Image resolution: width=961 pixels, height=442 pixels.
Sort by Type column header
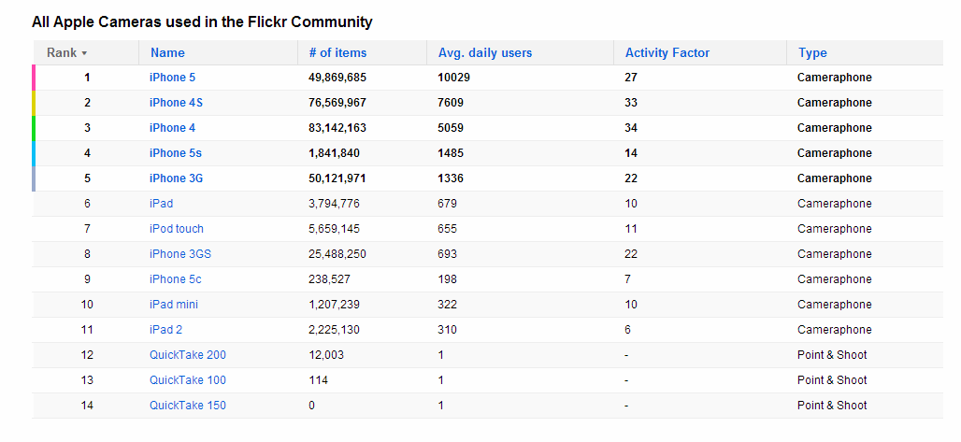[812, 53]
